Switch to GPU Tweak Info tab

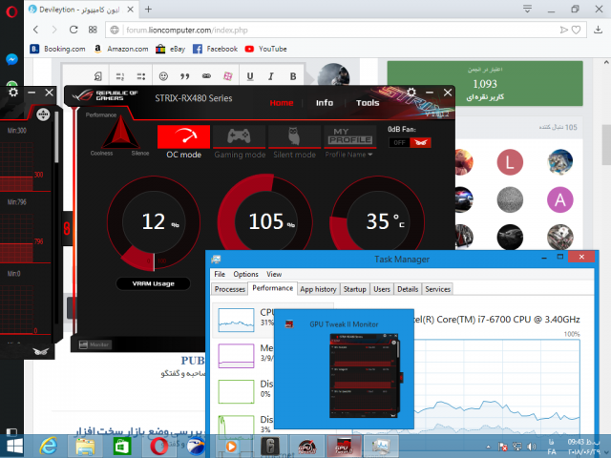coord(325,103)
